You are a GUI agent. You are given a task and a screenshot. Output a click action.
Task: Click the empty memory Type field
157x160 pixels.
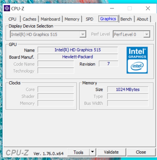click(128, 96)
